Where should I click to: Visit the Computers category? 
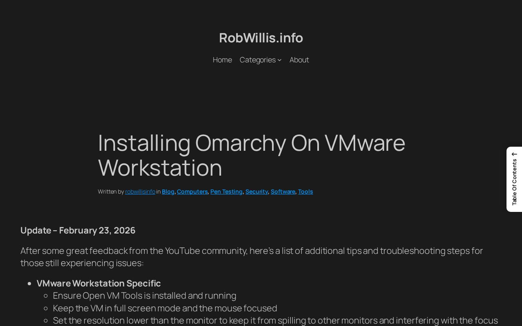(192, 191)
